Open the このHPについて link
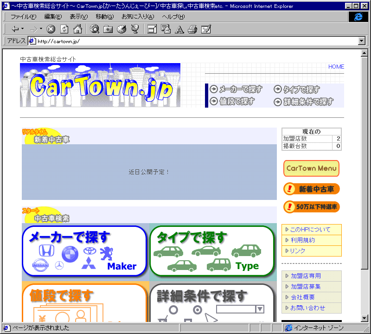Screen dimensions: 371x334 coord(310,229)
